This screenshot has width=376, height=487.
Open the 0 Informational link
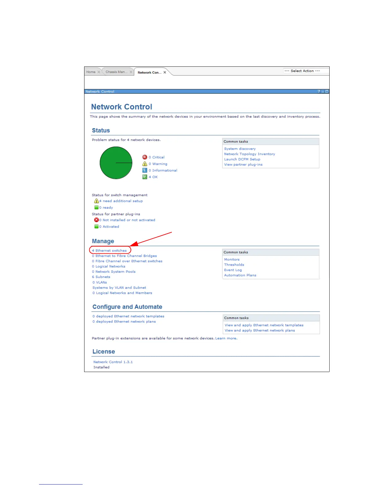tap(163, 170)
